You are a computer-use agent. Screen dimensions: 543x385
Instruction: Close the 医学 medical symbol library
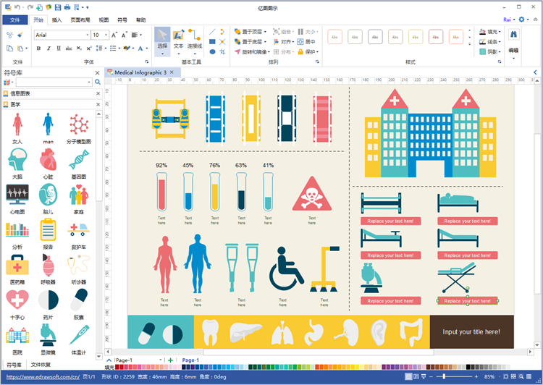click(x=98, y=104)
